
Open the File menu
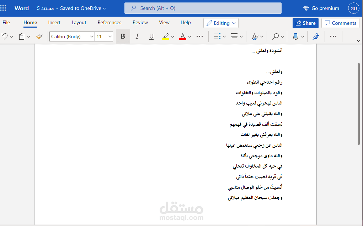6,23
